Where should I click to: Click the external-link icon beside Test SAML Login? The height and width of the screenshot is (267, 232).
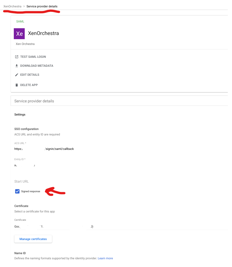tap(17, 57)
